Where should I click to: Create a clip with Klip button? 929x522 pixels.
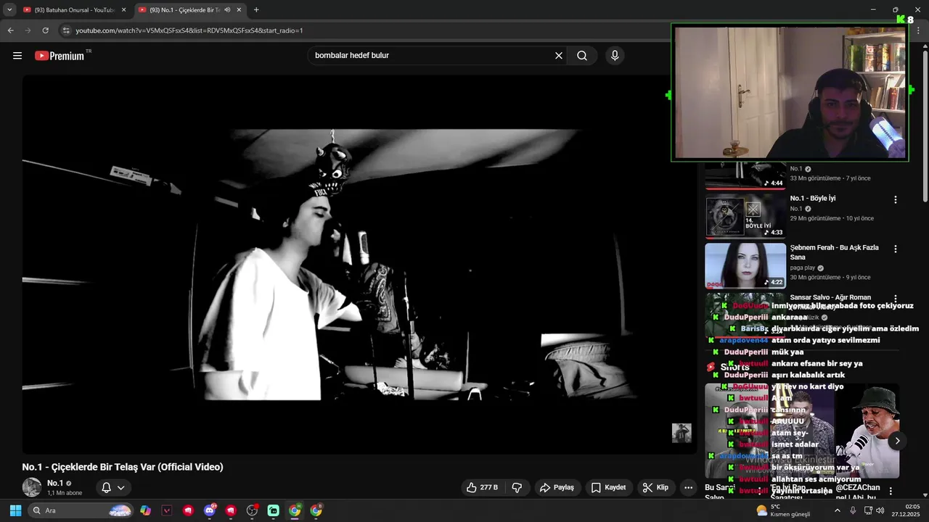pos(655,488)
